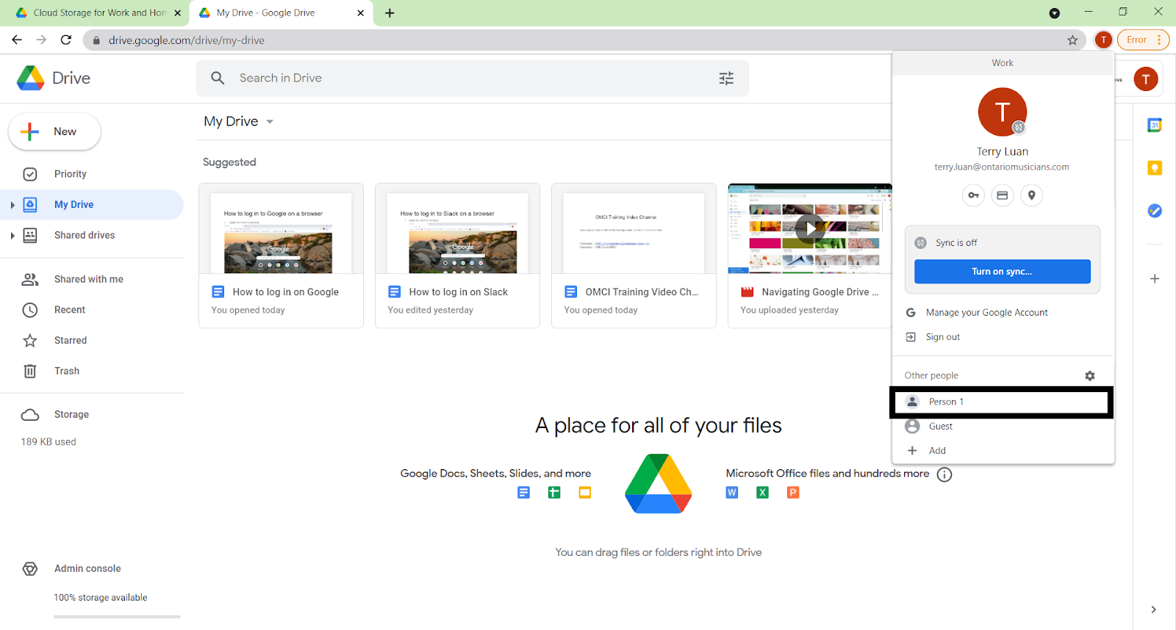
Task: Open the Admin console link
Action: click(x=87, y=568)
